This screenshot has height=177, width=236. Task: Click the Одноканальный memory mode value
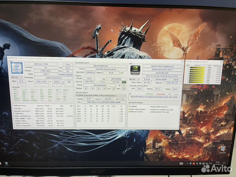point(100,85)
